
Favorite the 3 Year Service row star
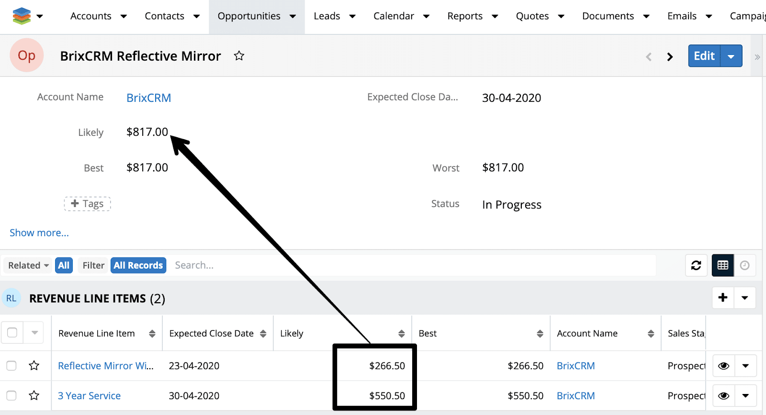click(x=34, y=395)
